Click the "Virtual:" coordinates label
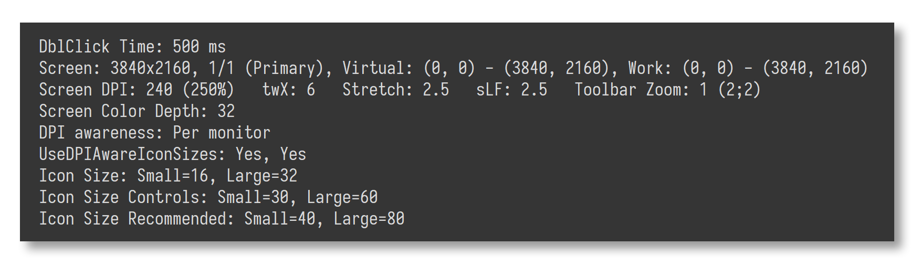The image size is (921, 277). 374,68
